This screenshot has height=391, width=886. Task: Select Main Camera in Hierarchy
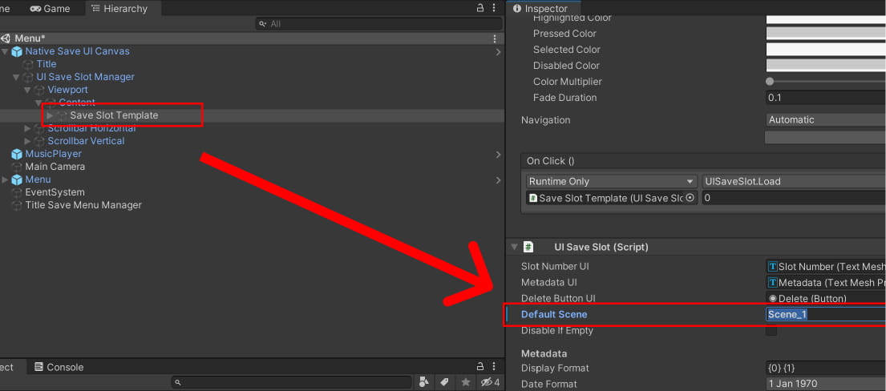click(x=55, y=167)
